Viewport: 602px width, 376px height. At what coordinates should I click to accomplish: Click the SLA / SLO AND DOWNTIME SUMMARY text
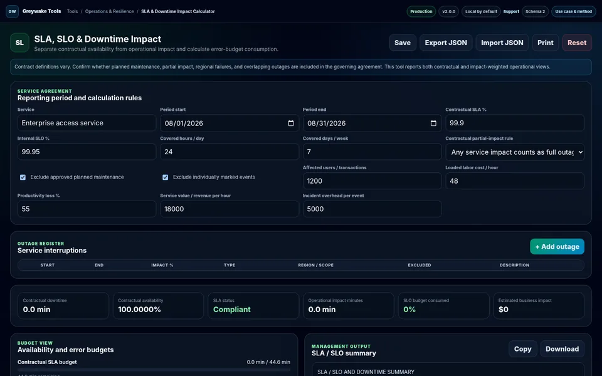point(366,372)
